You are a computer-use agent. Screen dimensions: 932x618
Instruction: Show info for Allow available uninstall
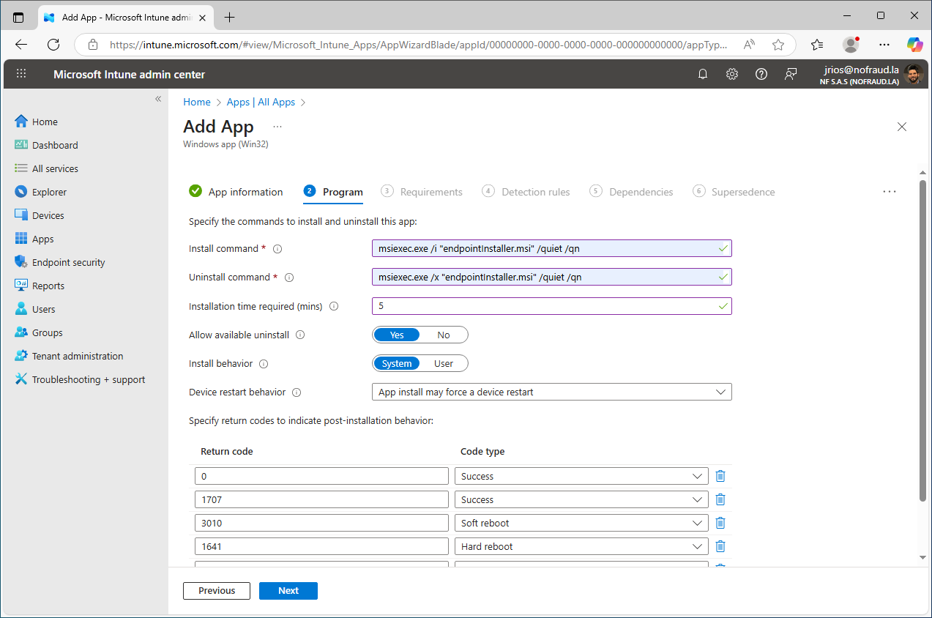click(x=300, y=335)
